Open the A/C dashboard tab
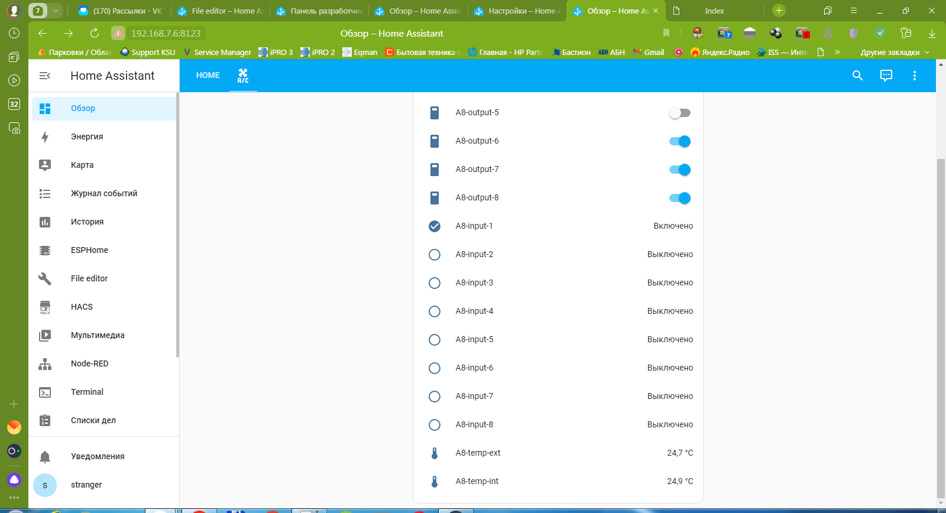Image resolution: width=946 pixels, height=513 pixels. pos(243,76)
